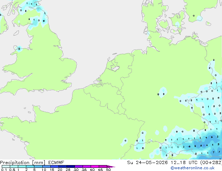Click the 35–40 mm legend swatch
The image size is (222, 171).
click(x=86, y=166)
